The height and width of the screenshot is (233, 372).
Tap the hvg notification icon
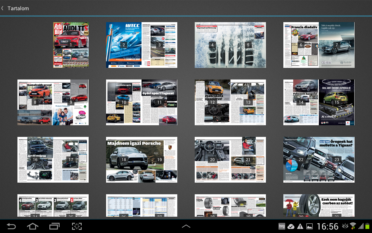(282, 226)
